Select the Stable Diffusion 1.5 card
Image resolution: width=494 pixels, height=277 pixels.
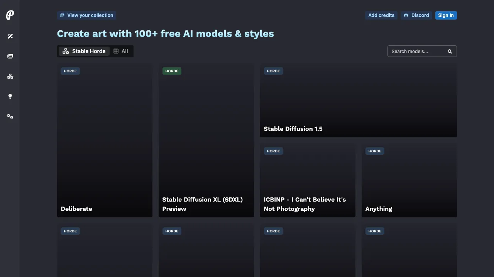(359, 100)
